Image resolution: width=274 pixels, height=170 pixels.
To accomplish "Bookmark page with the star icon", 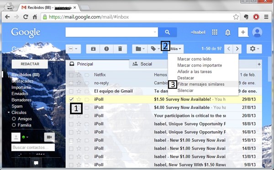I will [x=236, y=17].
